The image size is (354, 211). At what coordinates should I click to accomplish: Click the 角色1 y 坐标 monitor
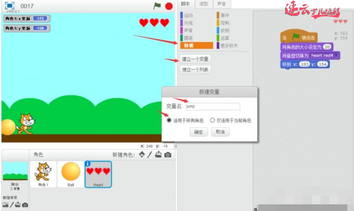tap(27, 28)
